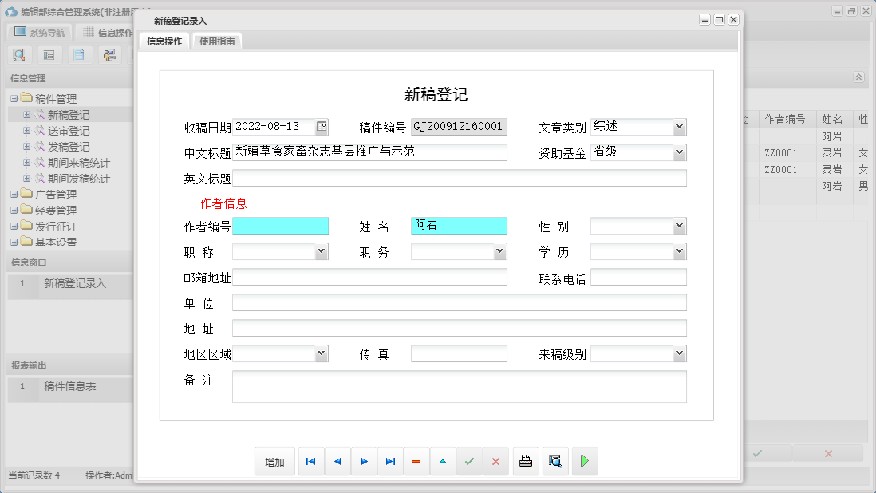
Task: Expand the 广告管理 tree node
Action: [x=14, y=194]
